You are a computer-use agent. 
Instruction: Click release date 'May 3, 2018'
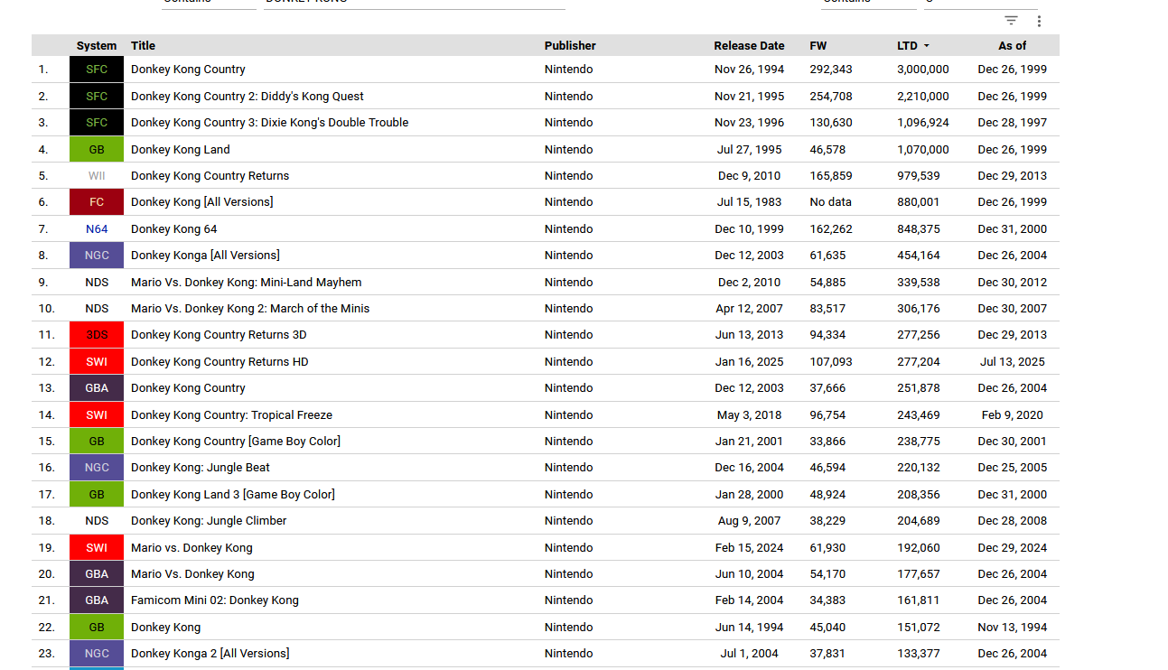750,415
